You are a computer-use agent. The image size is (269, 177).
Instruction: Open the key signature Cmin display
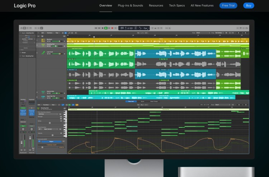point(146,28)
